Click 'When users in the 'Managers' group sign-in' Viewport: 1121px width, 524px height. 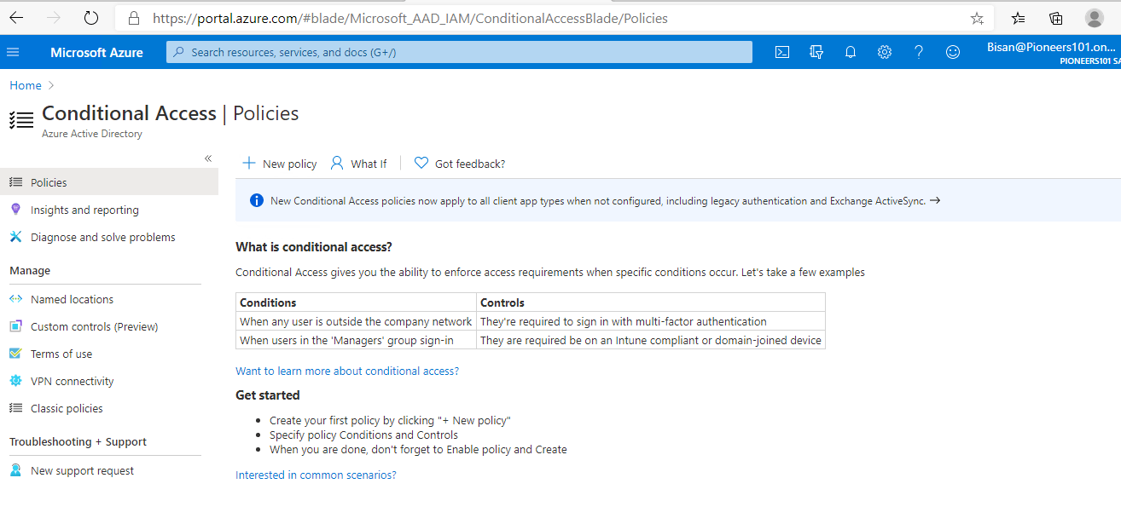pyautogui.click(x=346, y=340)
